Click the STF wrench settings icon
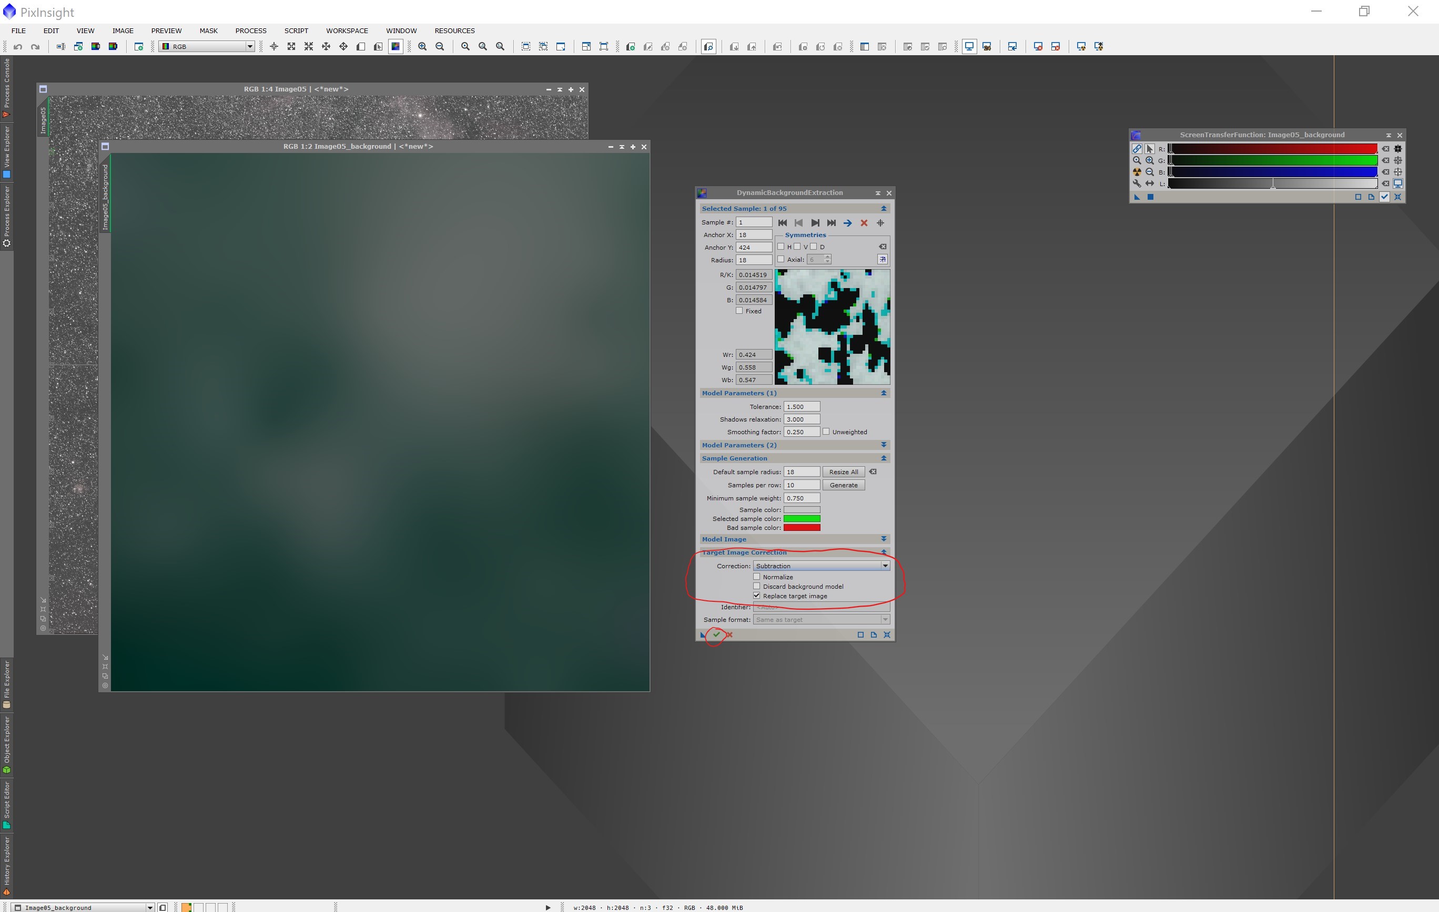 pos(1137,183)
